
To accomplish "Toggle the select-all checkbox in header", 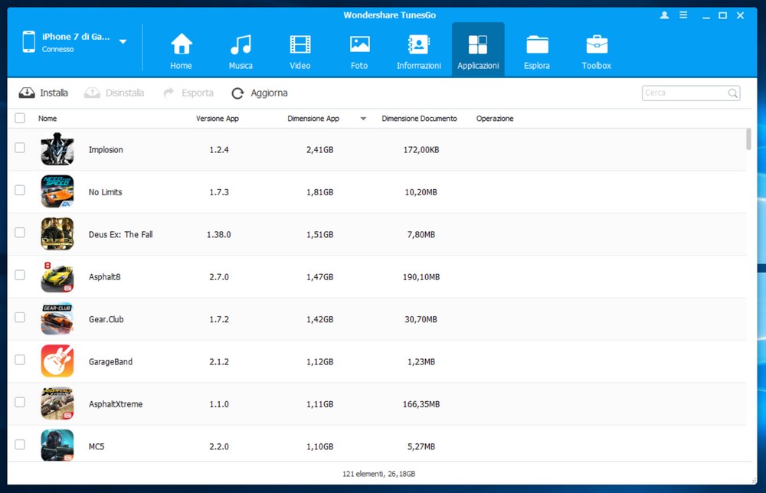I will (20, 118).
